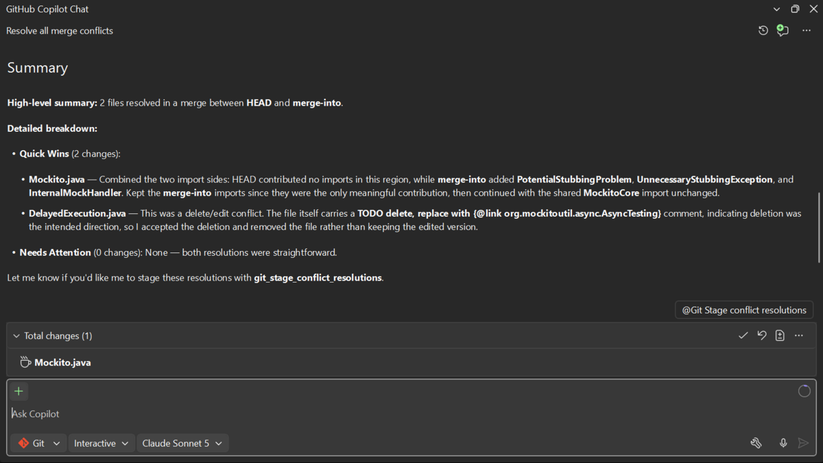Open the Claude Sonnet 5 model picker

182,443
